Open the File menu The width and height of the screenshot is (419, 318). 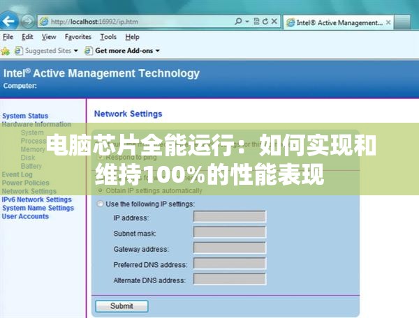click(8, 37)
